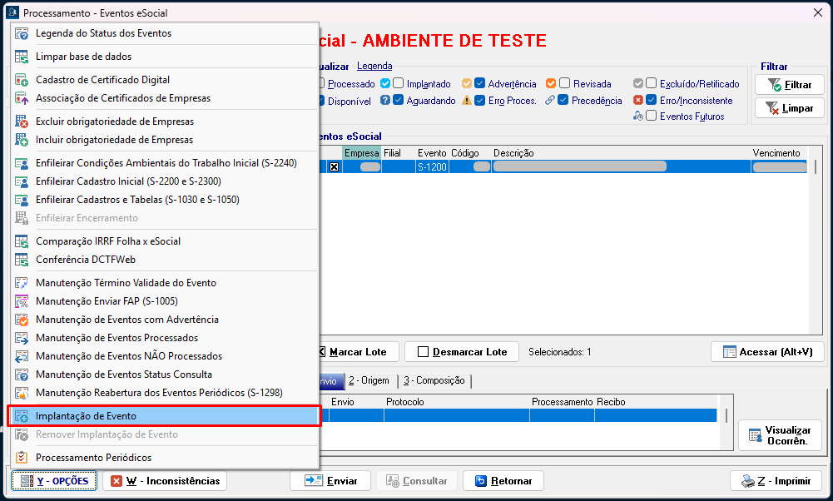Image resolution: width=833 pixels, height=501 pixels.
Task: Switch to the 2 - Origem tab
Action: [369, 381]
